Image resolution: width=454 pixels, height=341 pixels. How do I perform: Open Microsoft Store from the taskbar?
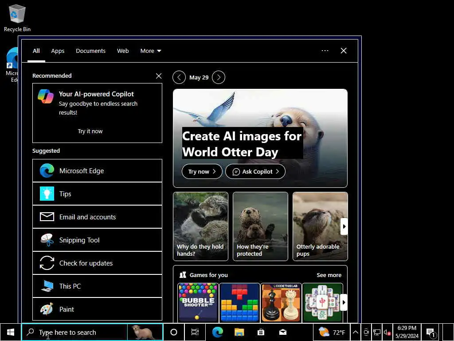261,332
